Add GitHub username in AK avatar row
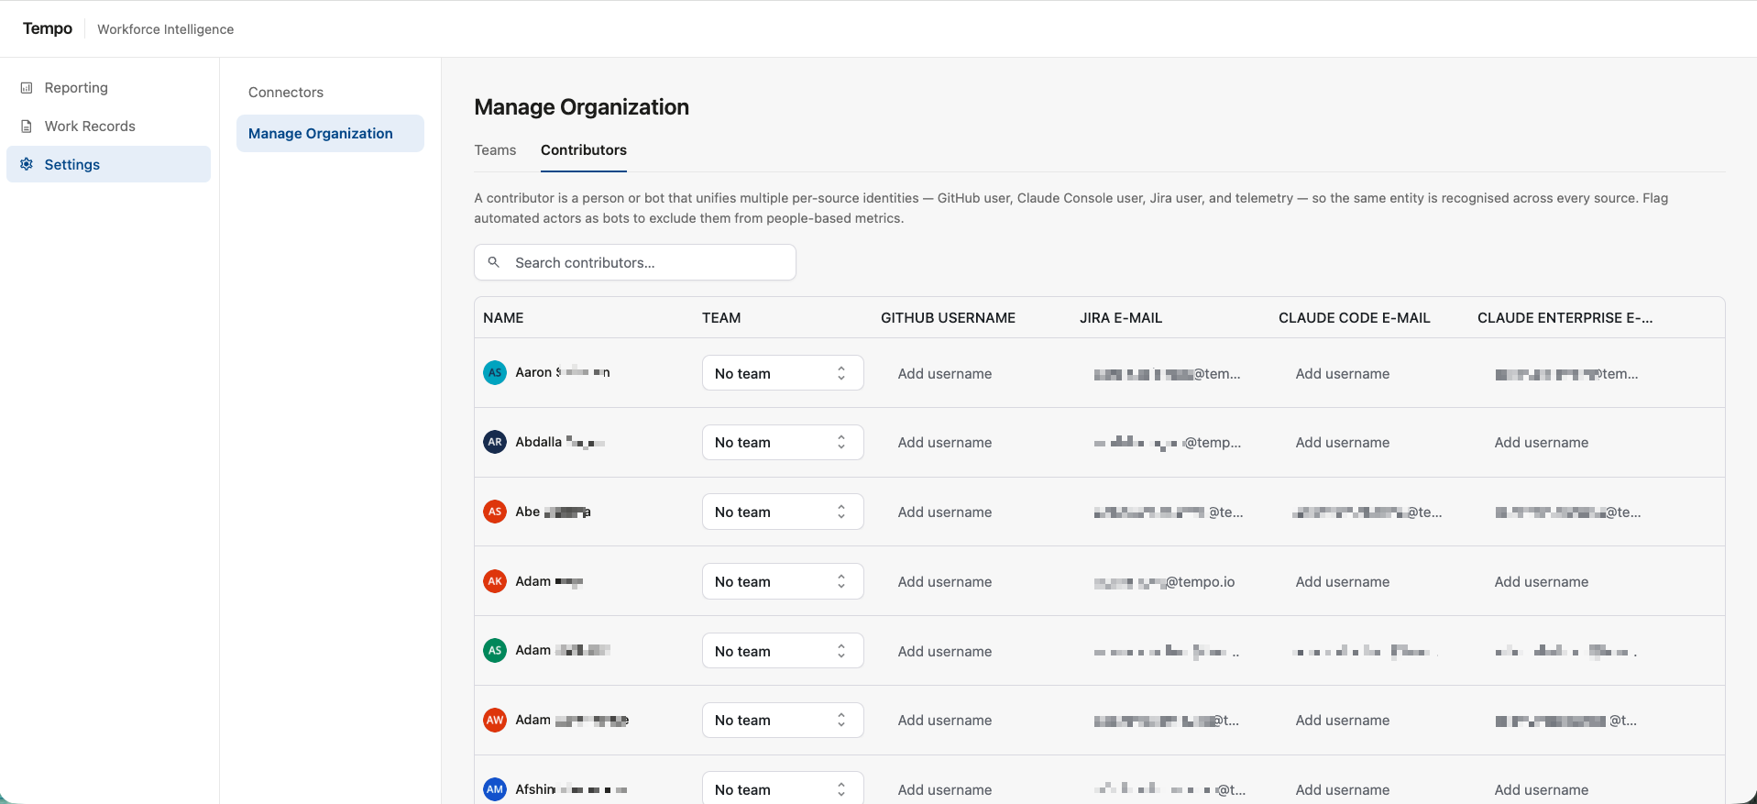 tap(945, 582)
